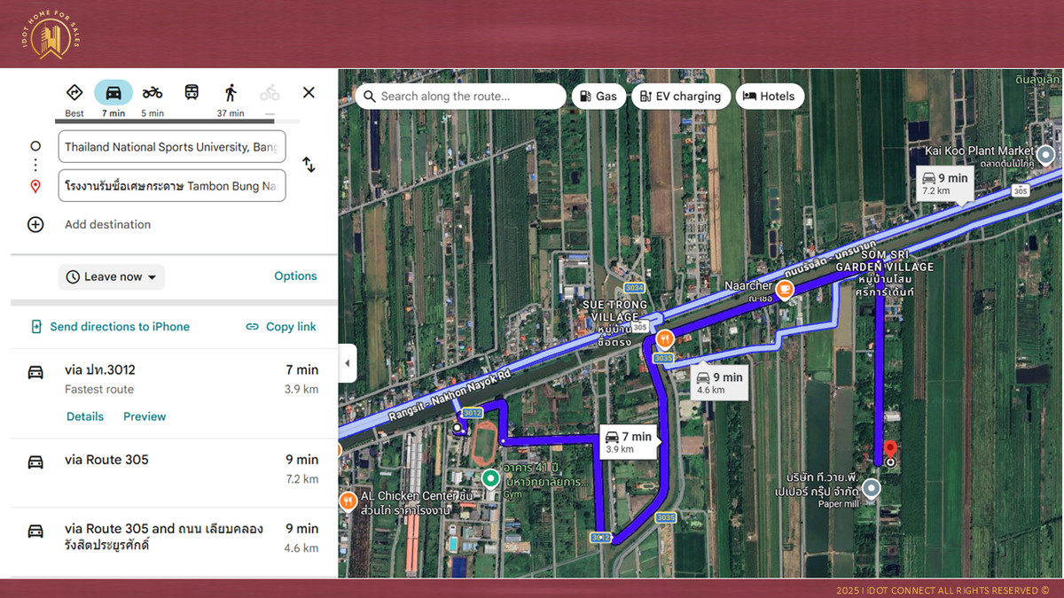
Task: Show Details for fastest route
Action: [85, 416]
